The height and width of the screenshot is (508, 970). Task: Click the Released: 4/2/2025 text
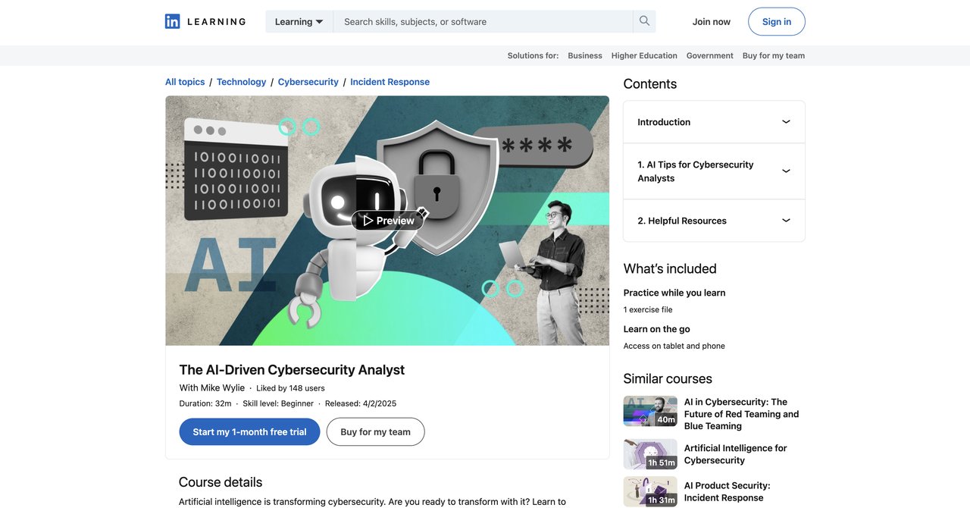coord(361,403)
